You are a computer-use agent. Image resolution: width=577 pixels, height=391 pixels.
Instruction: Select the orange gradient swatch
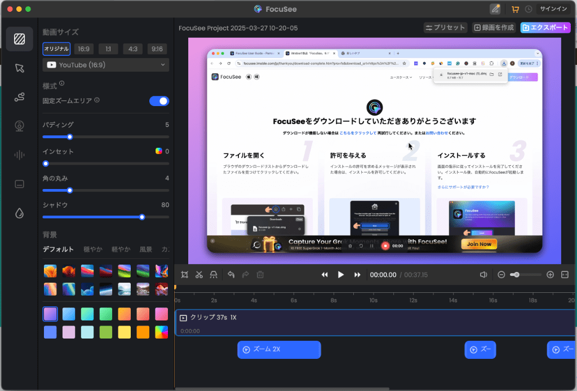(x=125, y=314)
